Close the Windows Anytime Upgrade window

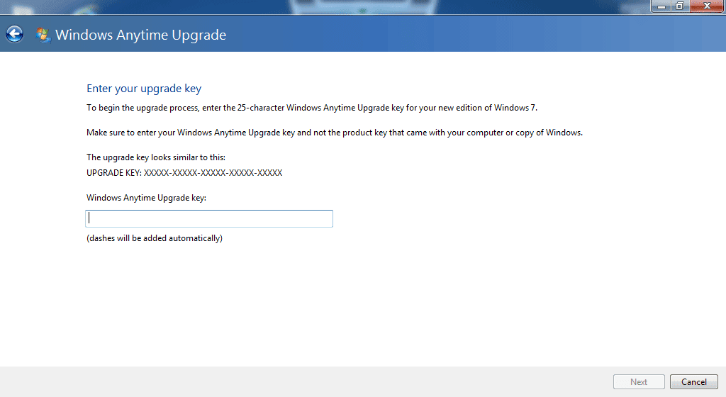pyautogui.click(x=707, y=6)
